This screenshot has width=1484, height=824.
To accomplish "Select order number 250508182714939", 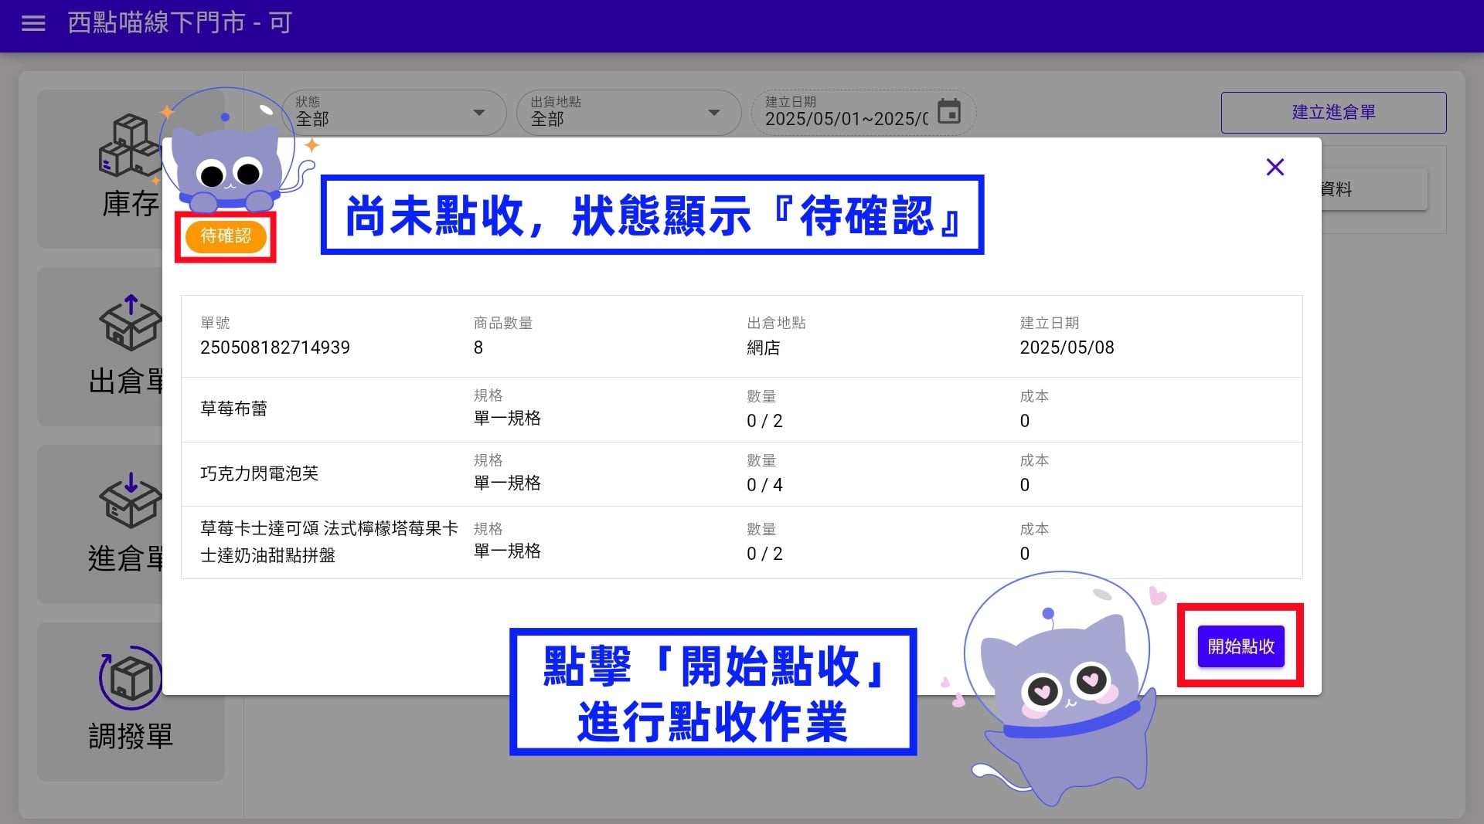I will coord(275,348).
